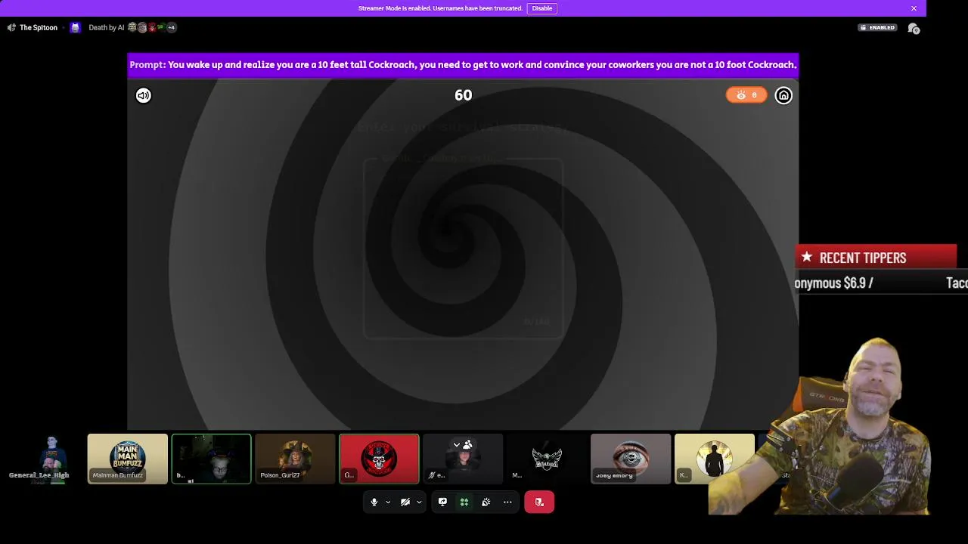Disable Streamer Mode

(x=542, y=8)
